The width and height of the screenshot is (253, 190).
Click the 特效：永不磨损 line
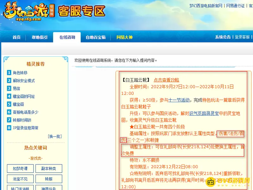pyautogui.click(x=145, y=160)
